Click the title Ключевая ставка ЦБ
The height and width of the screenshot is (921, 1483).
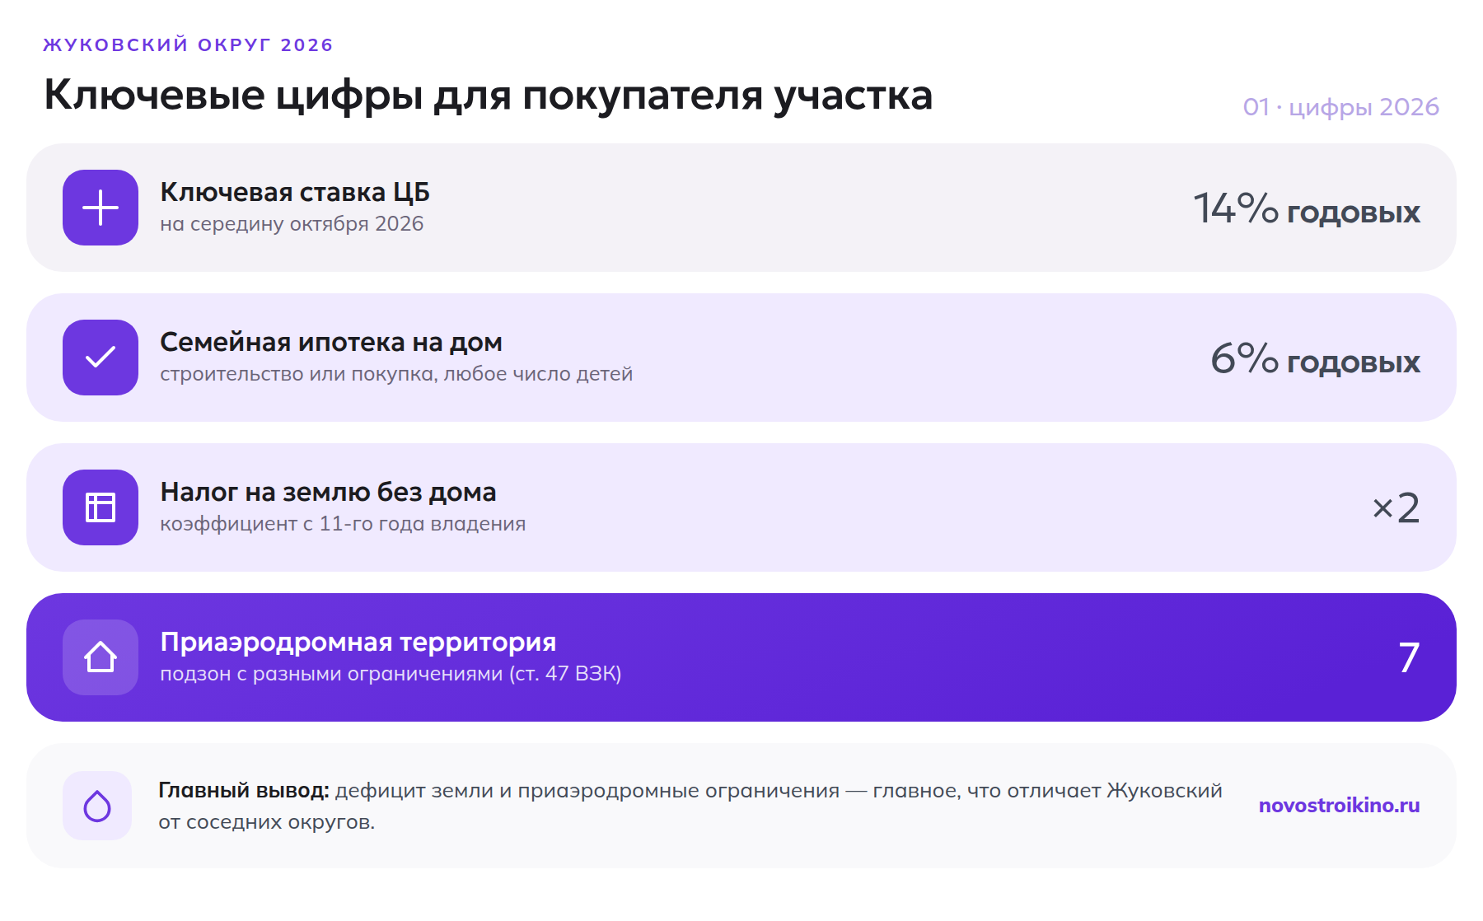(295, 192)
